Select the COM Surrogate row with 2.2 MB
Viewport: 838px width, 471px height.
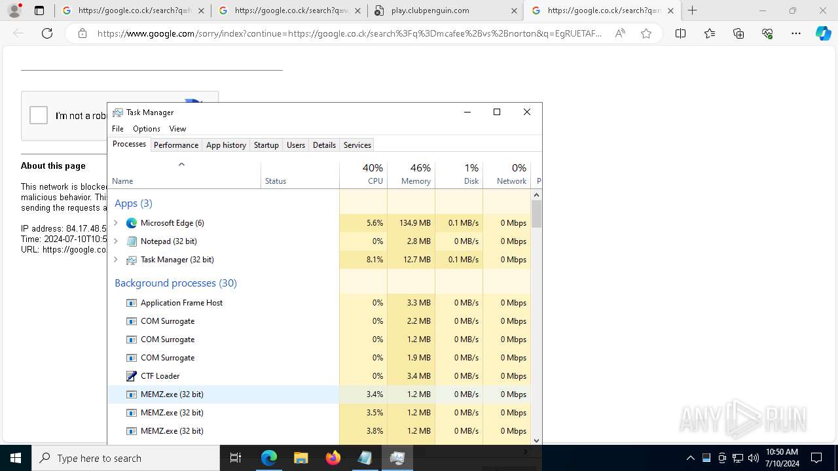click(319, 321)
